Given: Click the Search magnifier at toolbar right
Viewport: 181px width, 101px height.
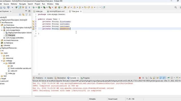Looking at the screenshot, I should pos(176,7).
